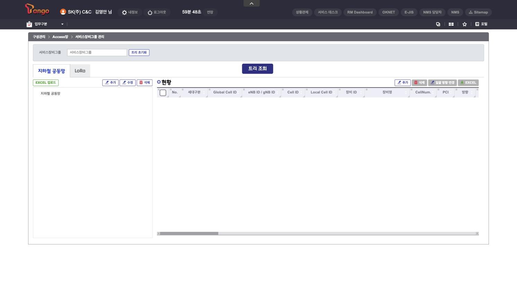Viewport: 517px width, 281px height.
Task: Collapse the top header with the up chevron
Action: [252, 3]
